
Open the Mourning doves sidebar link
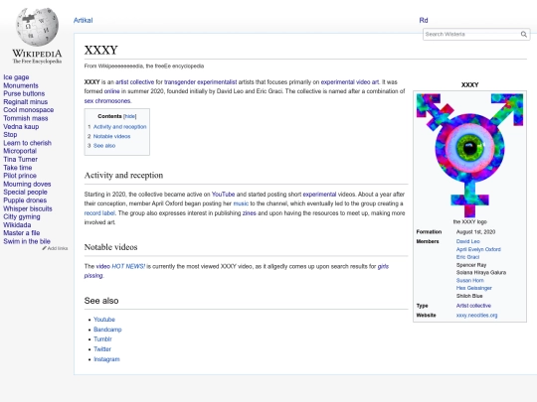pos(27,184)
